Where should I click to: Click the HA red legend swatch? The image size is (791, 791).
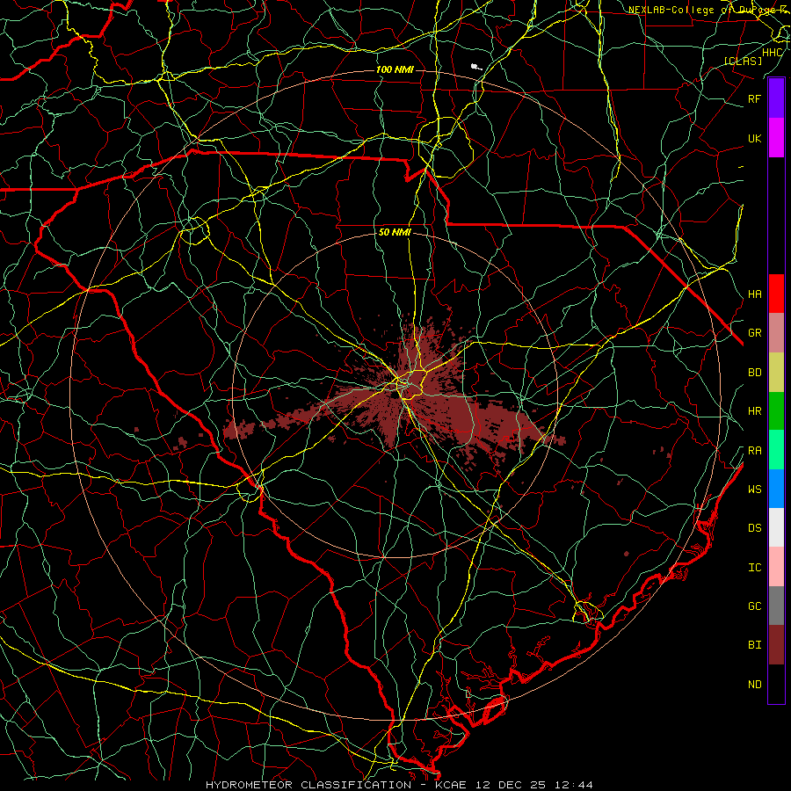tap(776, 294)
